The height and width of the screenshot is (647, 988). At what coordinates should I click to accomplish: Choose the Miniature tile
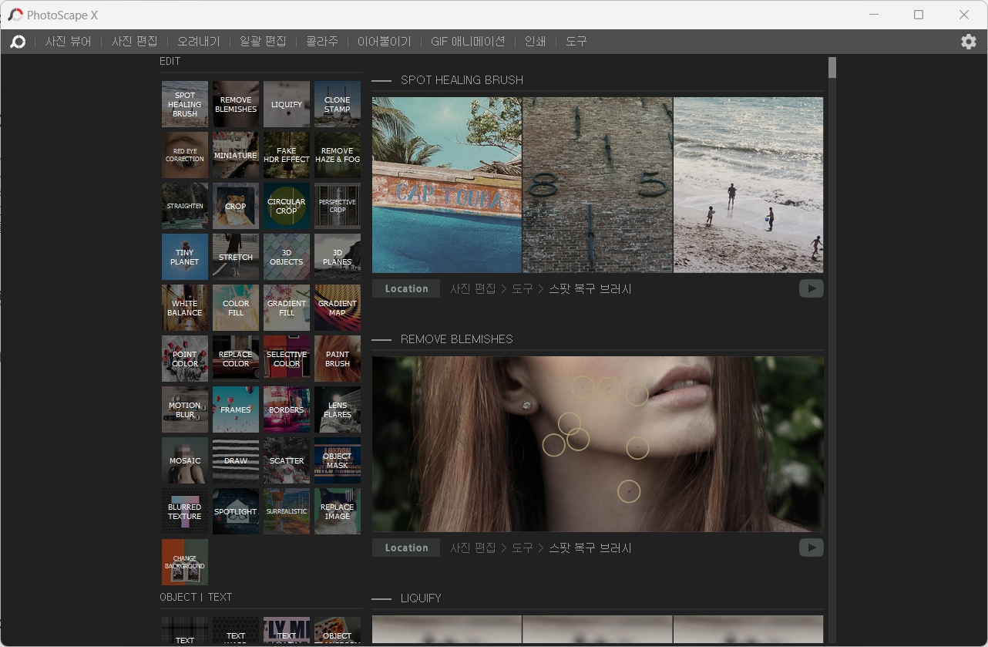(x=236, y=155)
